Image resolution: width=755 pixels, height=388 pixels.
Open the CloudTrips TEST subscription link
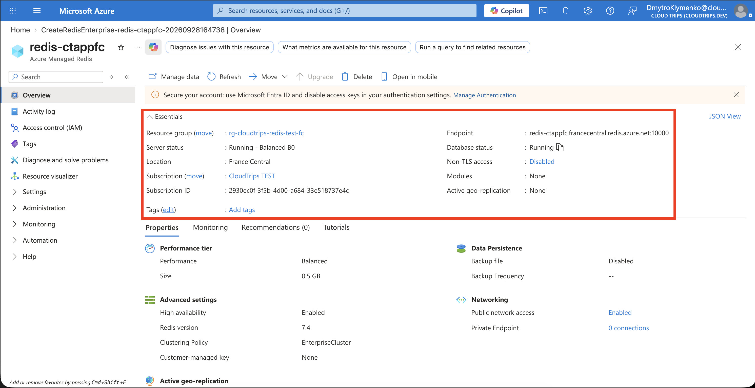(252, 176)
